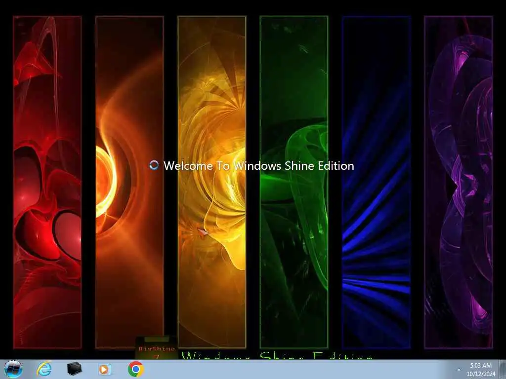506x379 pixels.
Task: Open the black folder taskbar icon
Action: coord(74,369)
